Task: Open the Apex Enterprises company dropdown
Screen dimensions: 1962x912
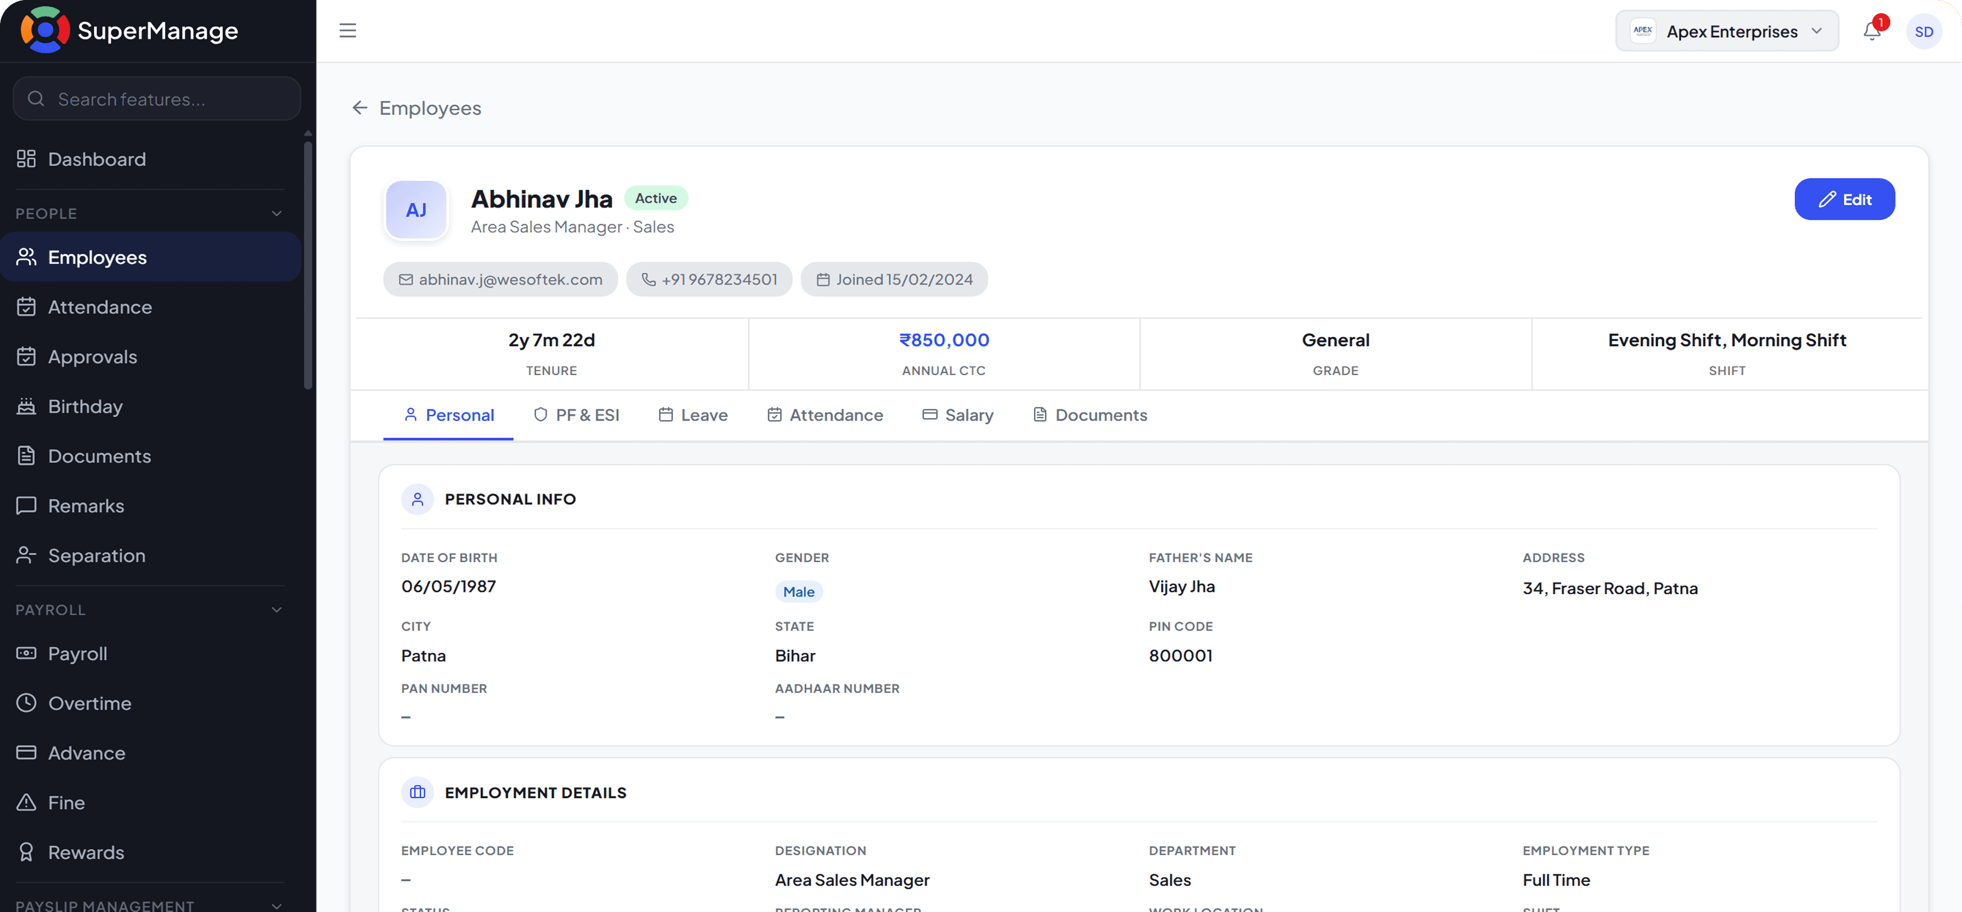Action: (1727, 31)
